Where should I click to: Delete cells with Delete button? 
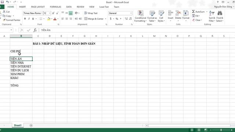point(178,16)
